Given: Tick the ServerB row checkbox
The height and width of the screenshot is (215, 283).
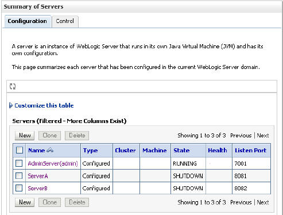Looking at the screenshot, I should (x=19, y=188).
